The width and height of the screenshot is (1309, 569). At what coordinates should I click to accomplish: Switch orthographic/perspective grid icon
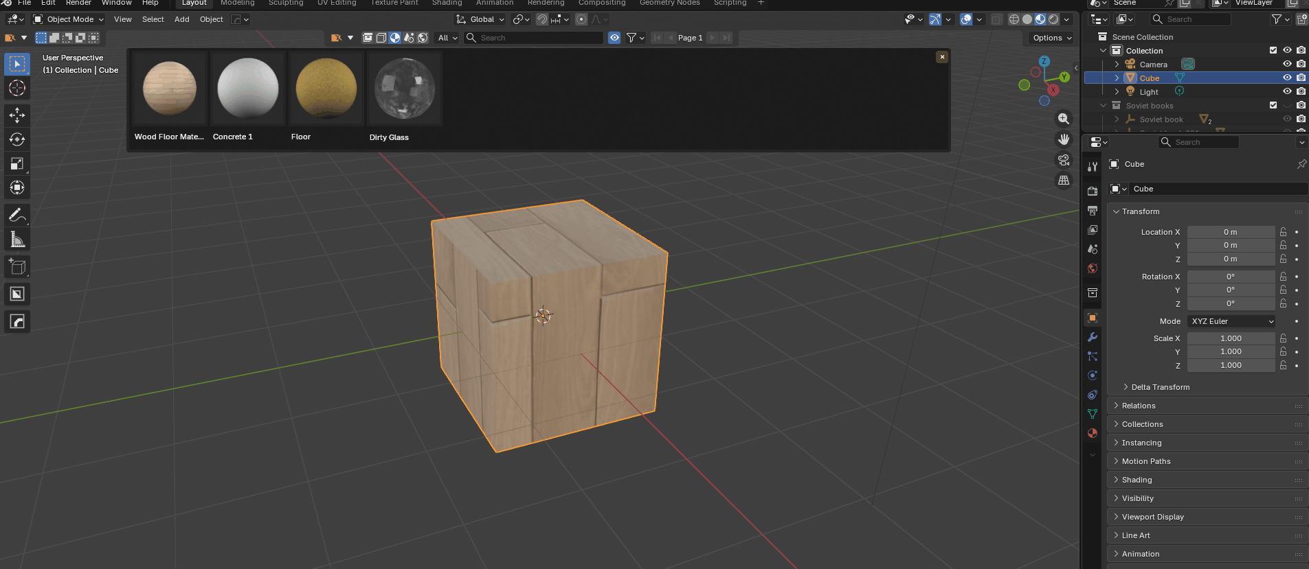pos(1064,181)
